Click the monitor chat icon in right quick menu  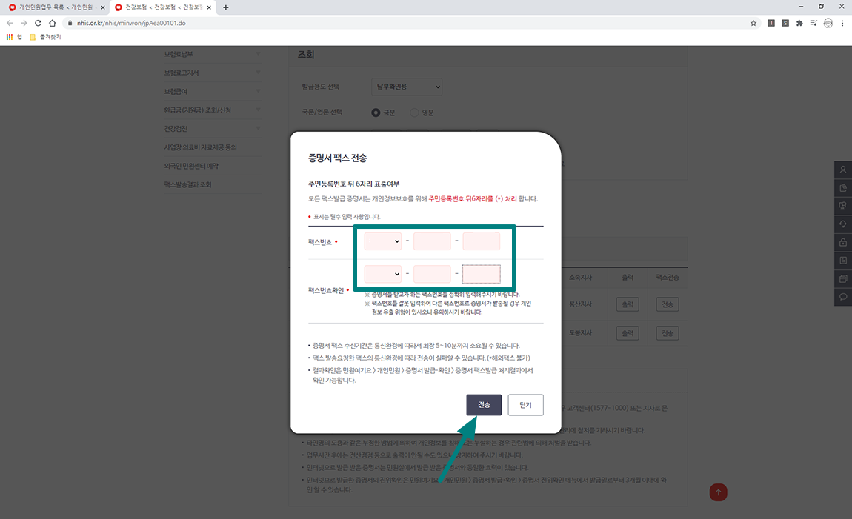point(843,206)
